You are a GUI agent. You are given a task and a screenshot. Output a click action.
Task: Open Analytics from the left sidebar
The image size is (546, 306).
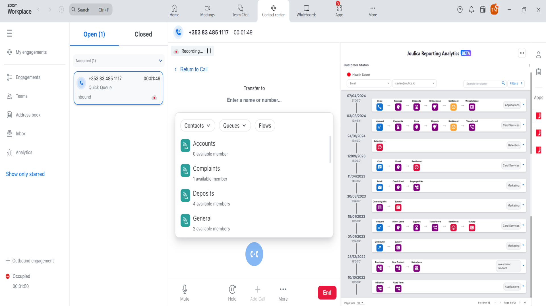(24, 152)
